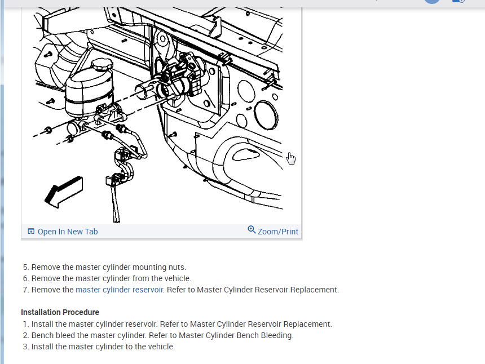Click 'Install the master cylinder reservoir' step
The width and height of the screenshot is (485, 364).
pos(182,325)
